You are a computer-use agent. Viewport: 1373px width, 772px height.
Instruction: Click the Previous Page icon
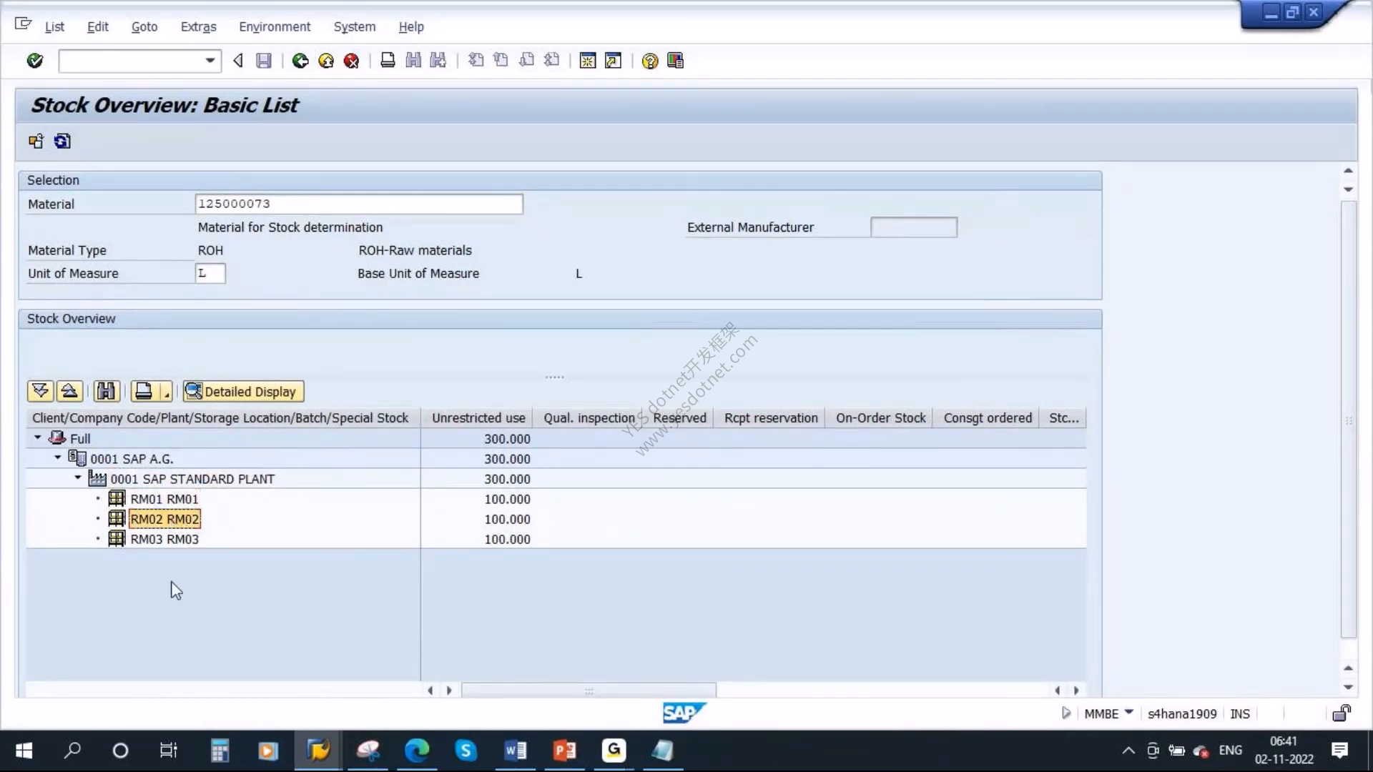click(501, 61)
